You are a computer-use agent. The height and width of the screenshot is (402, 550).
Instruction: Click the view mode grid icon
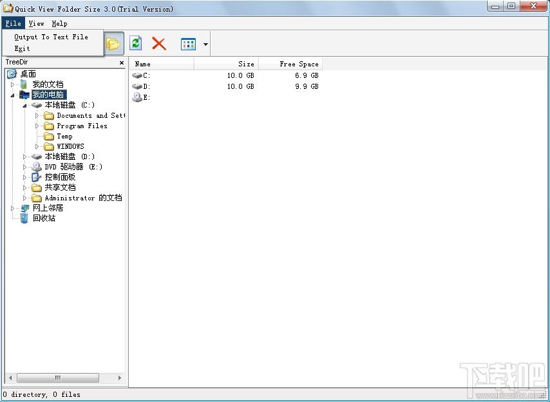click(188, 44)
